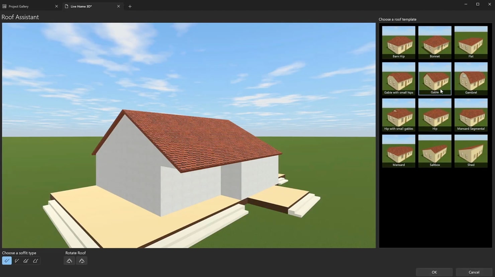
Task: Confirm the roof with OK button
Action: click(434, 272)
